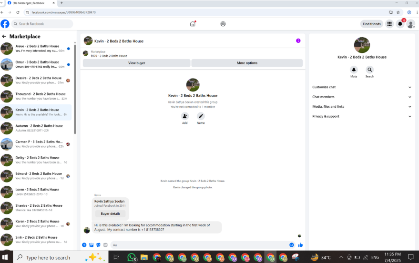Open Deiby 2 Beds 2 Baths conversation
The image size is (419, 263).
click(36, 160)
